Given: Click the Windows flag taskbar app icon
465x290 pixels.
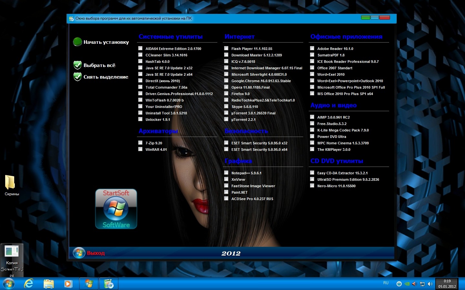Looking at the screenshot, I should point(89,284).
